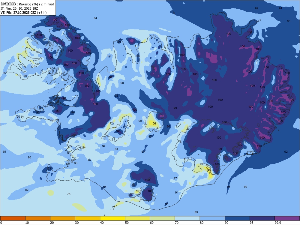This screenshot has width=300, height=225.
Task: Select the 82 humidity value on the map
Action: [x=27, y=190]
